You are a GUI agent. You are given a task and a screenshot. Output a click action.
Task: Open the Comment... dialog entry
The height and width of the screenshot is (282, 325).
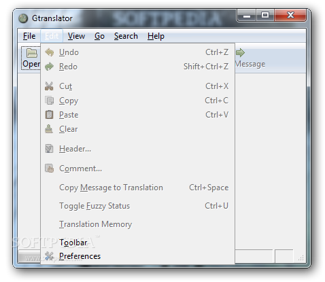point(138,169)
